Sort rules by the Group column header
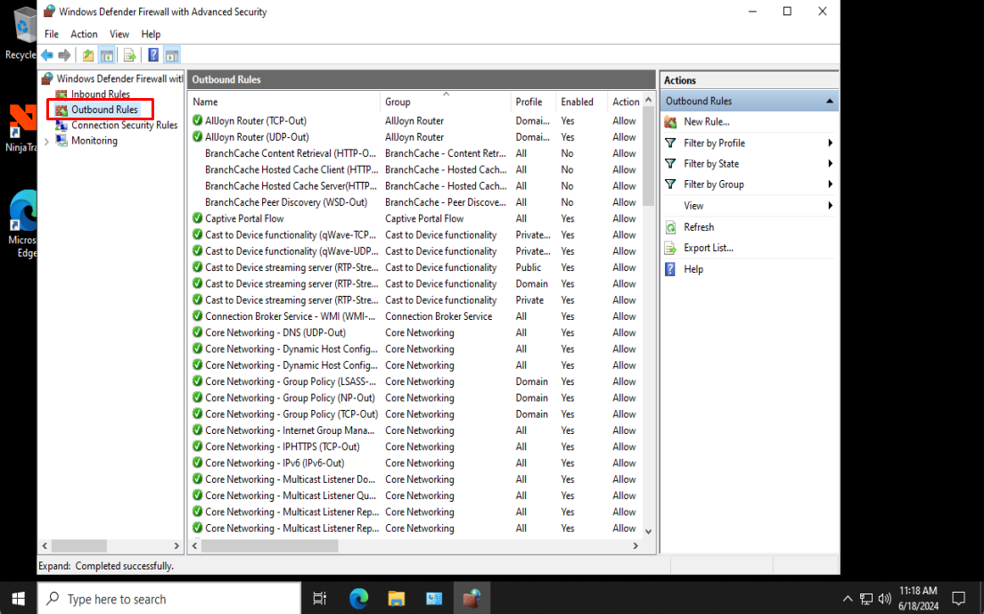Viewport: 984px width, 614px height. [x=445, y=102]
